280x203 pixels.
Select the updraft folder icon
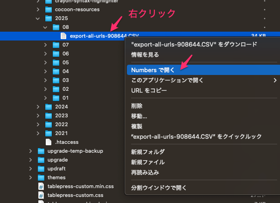(x=41, y=169)
